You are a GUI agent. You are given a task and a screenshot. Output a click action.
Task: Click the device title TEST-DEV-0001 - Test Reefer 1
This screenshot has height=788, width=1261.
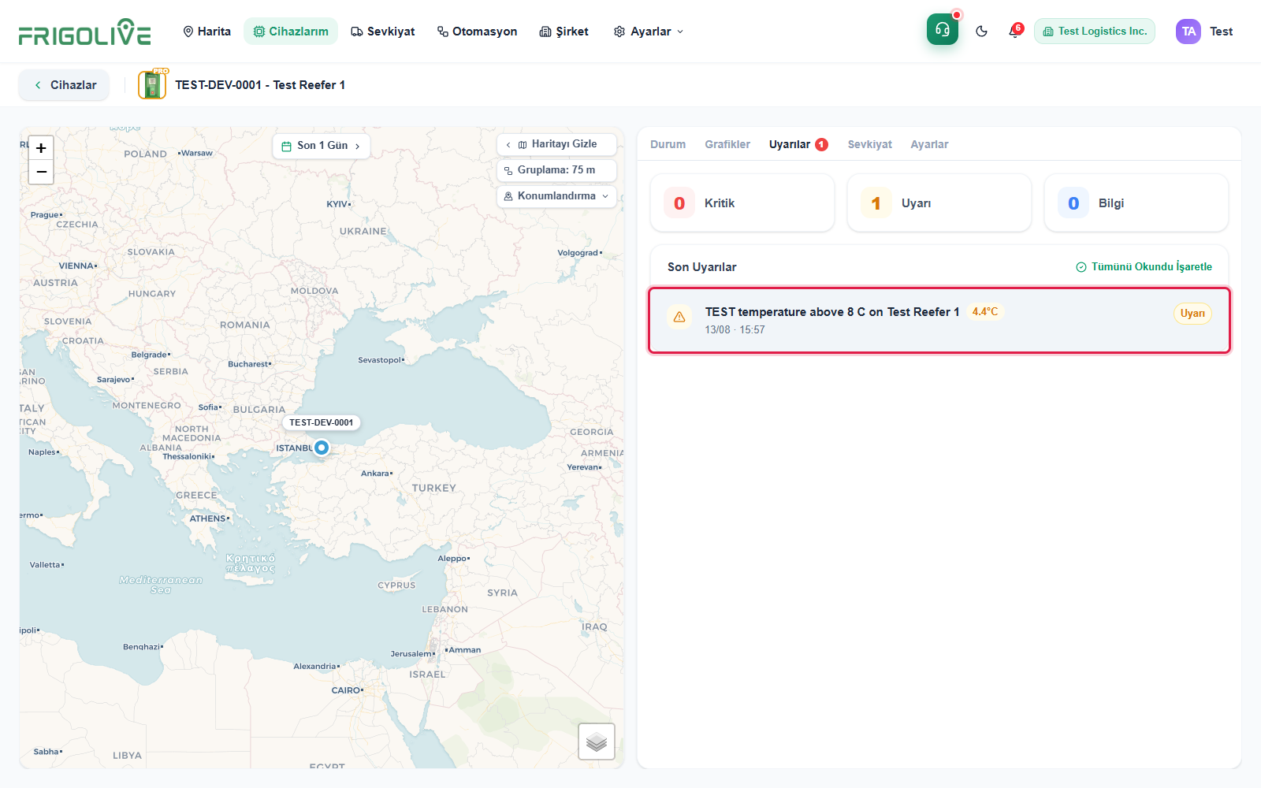coord(260,85)
